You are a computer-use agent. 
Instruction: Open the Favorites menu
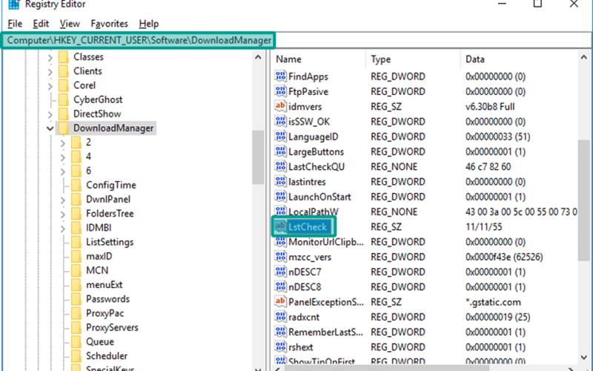109,24
